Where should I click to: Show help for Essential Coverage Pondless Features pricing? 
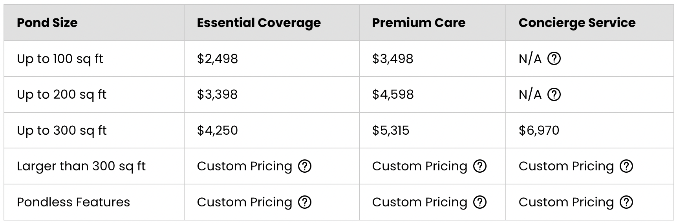click(305, 202)
